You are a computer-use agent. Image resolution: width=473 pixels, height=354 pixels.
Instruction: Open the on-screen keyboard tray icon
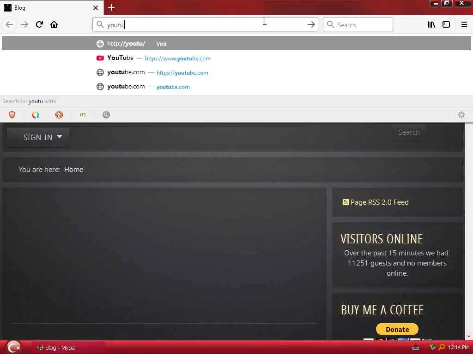click(x=416, y=348)
